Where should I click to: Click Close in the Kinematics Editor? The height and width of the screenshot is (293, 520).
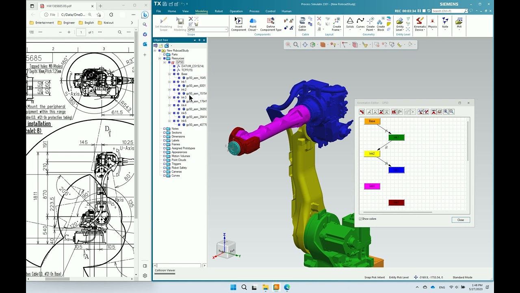(x=461, y=220)
